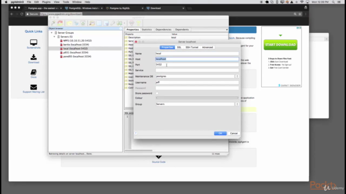Open the Maintenance DB dropdown
This screenshot has width=346, height=194.
[237, 77]
